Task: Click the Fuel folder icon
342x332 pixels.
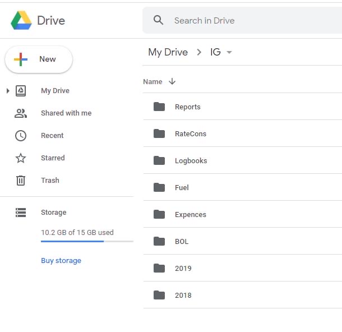Action: click(x=159, y=187)
